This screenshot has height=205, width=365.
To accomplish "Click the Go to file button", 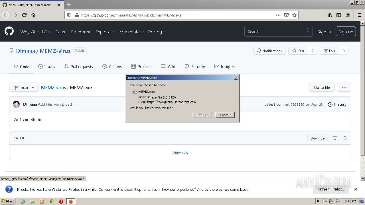I will (322, 87).
